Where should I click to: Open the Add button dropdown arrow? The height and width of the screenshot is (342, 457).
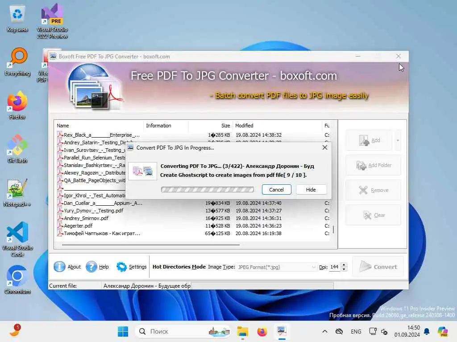[x=398, y=140]
